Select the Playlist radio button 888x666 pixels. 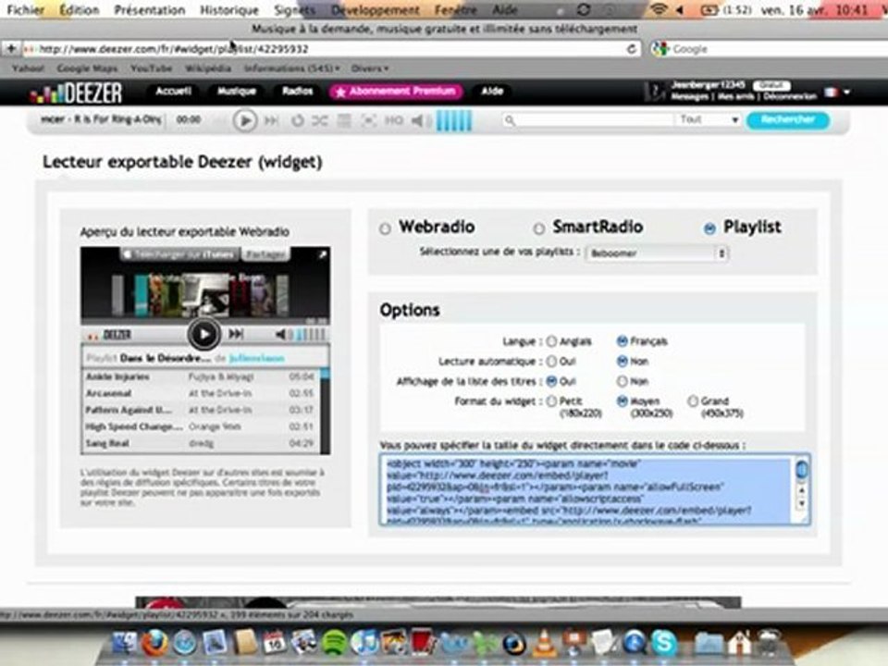click(709, 228)
